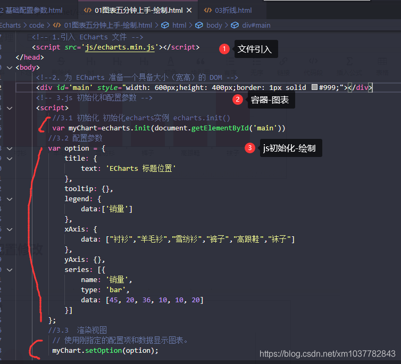Viewport: 401px width, 364px height.
Task: Close the 01图表五分钟上手-绘制.html tab
Action: [189, 11]
